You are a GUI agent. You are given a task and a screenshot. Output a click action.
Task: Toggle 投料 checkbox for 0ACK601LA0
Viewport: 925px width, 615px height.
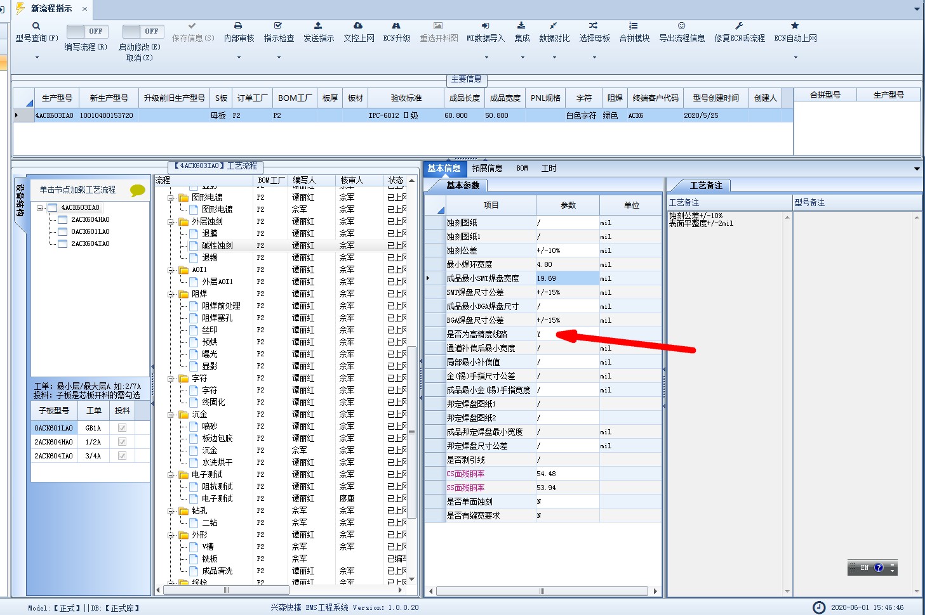click(122, 428)
